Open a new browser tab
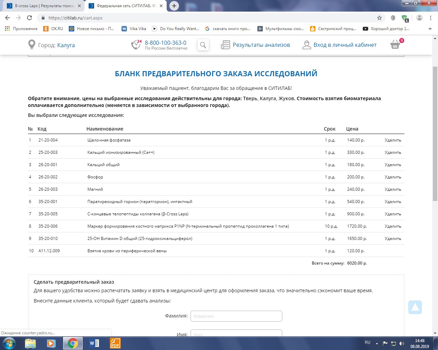Image resolution: width=438 pixels, height=350 pixels. pyautogui.click(x=174, y=6)
